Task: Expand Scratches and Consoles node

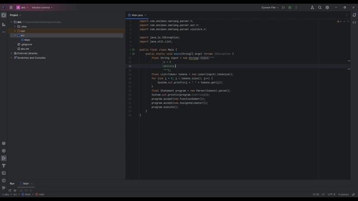Action: (x=11, y=58)
